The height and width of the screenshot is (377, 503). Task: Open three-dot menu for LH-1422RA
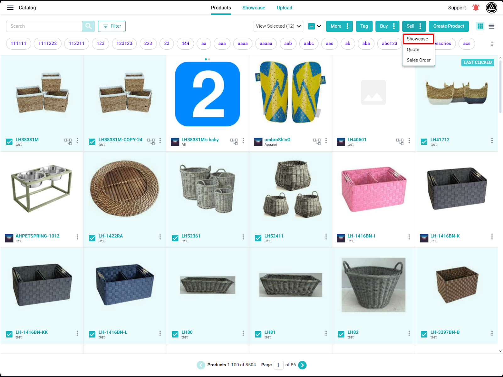coord(160,237)
